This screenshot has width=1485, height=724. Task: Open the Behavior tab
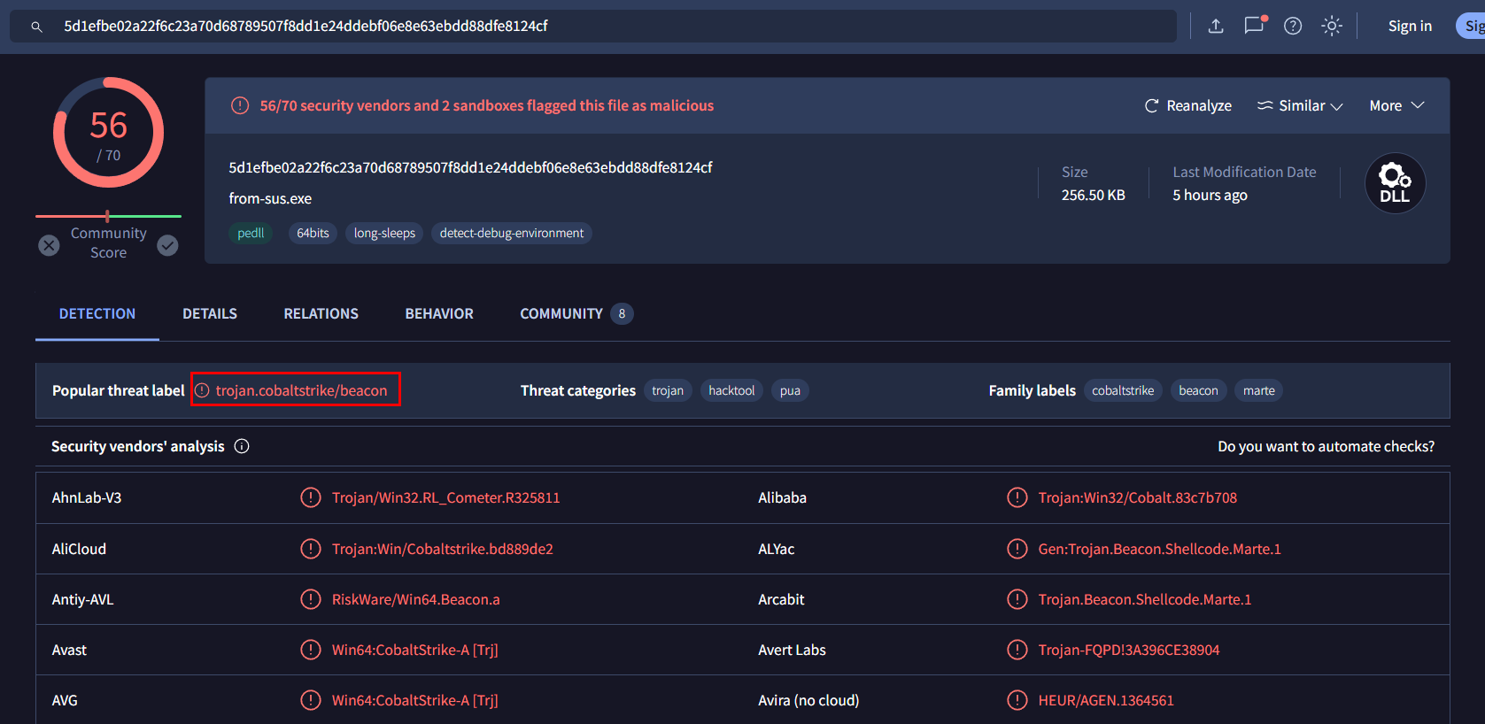439,313
